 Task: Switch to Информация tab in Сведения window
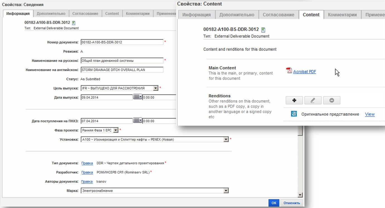(18, 14)
